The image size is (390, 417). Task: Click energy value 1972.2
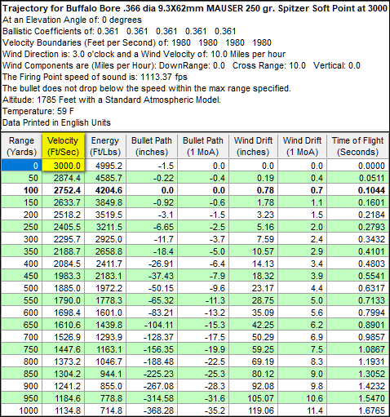click(105, 288)
